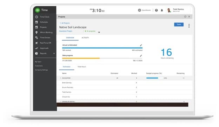This screenshot has width=219, height=127.
Task: Click the blue Tasks button
Action: coord(179,24)
